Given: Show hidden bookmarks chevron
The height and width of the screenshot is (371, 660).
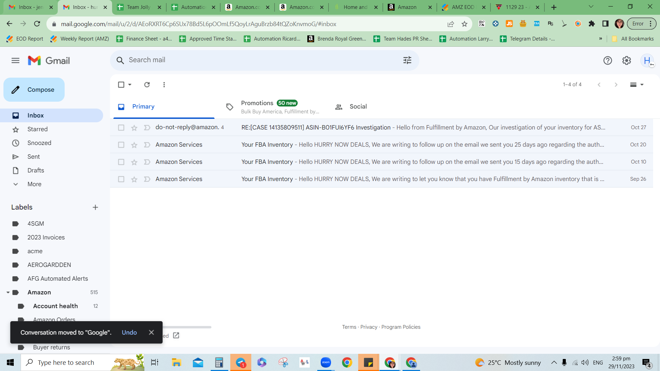Looking at the screenshot, I should tap(601, 39).
